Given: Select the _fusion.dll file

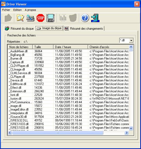Looking at the screenshot, I should tap(15, 99).
